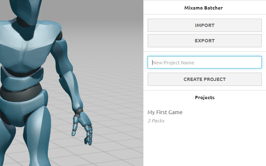The image size is (266, 166).
Task: Click the robot's dark wrist joint
Action: tap(79, 112)
